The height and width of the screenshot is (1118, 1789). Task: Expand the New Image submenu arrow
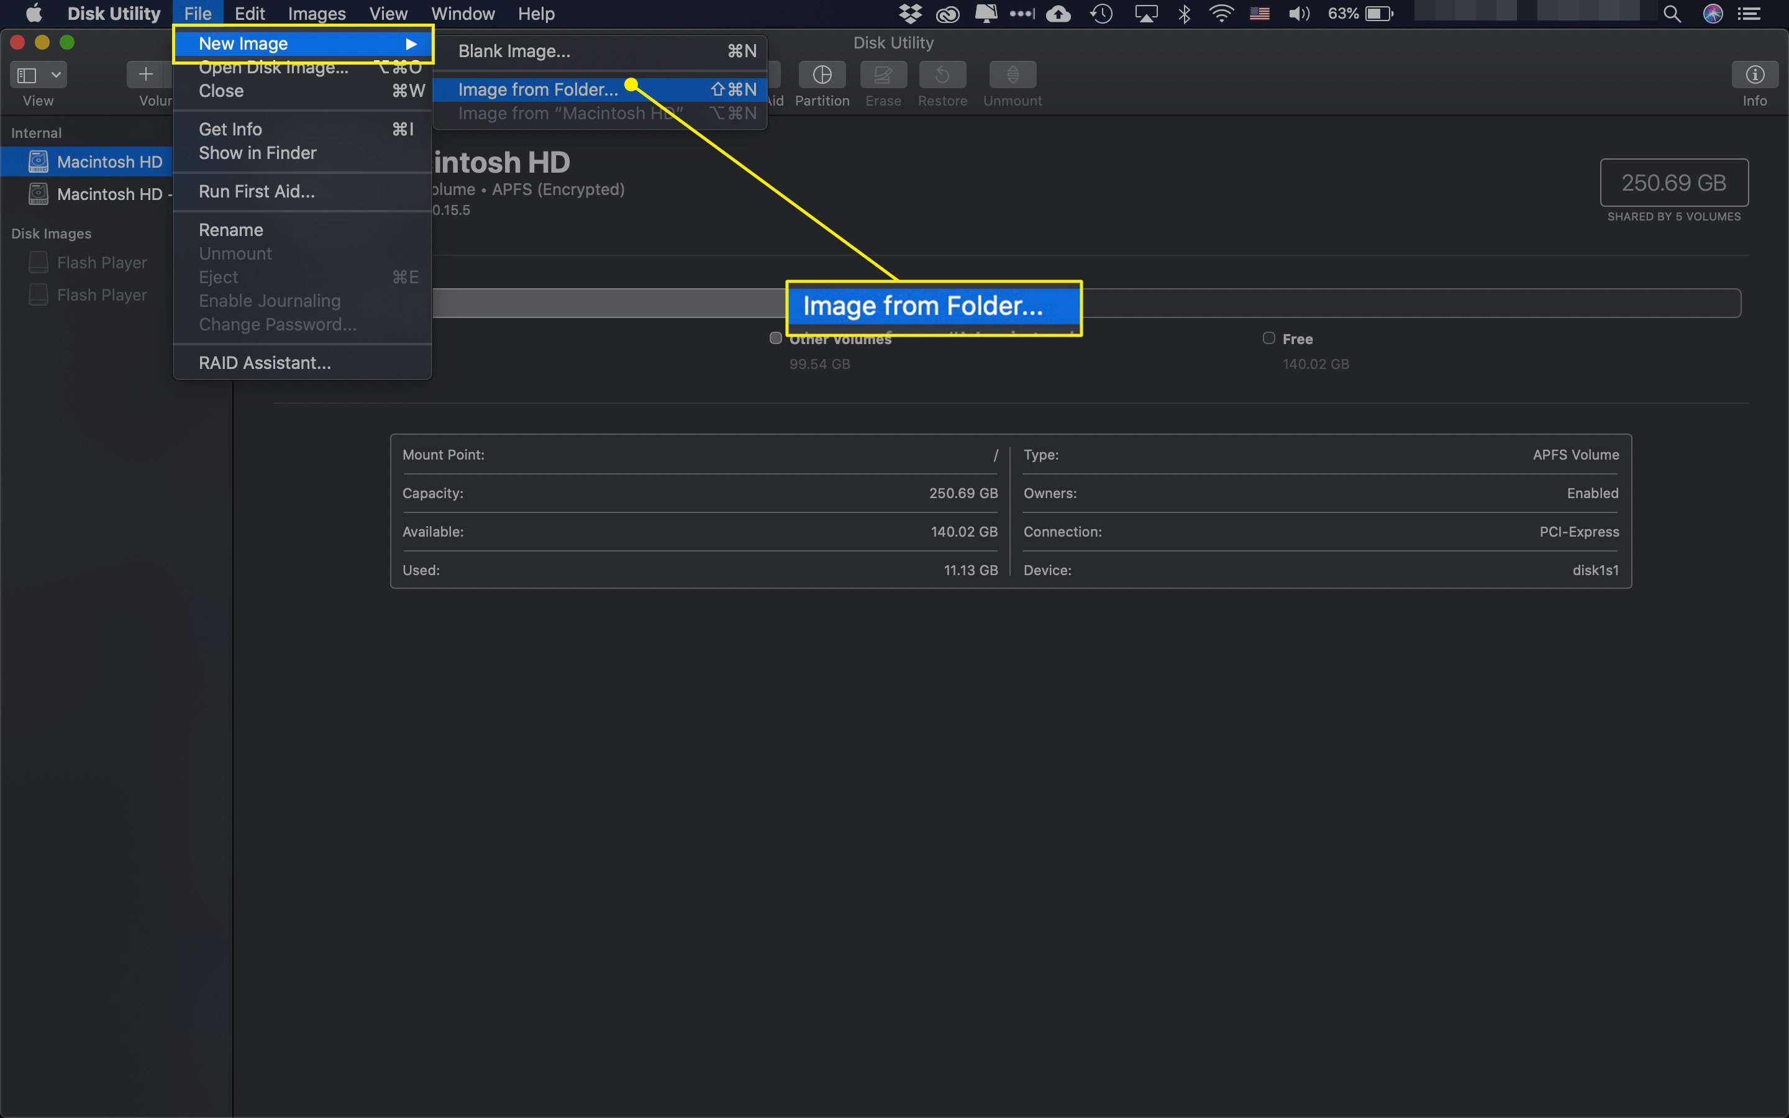(411, 43)
